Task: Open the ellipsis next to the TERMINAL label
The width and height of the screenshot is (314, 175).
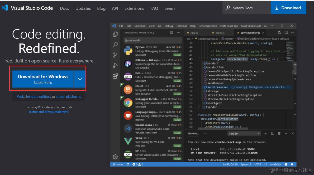Action: 206,133
